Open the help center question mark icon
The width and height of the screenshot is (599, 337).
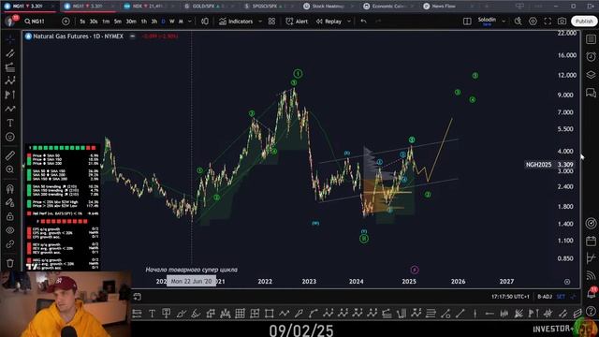(x=591, y=311)
